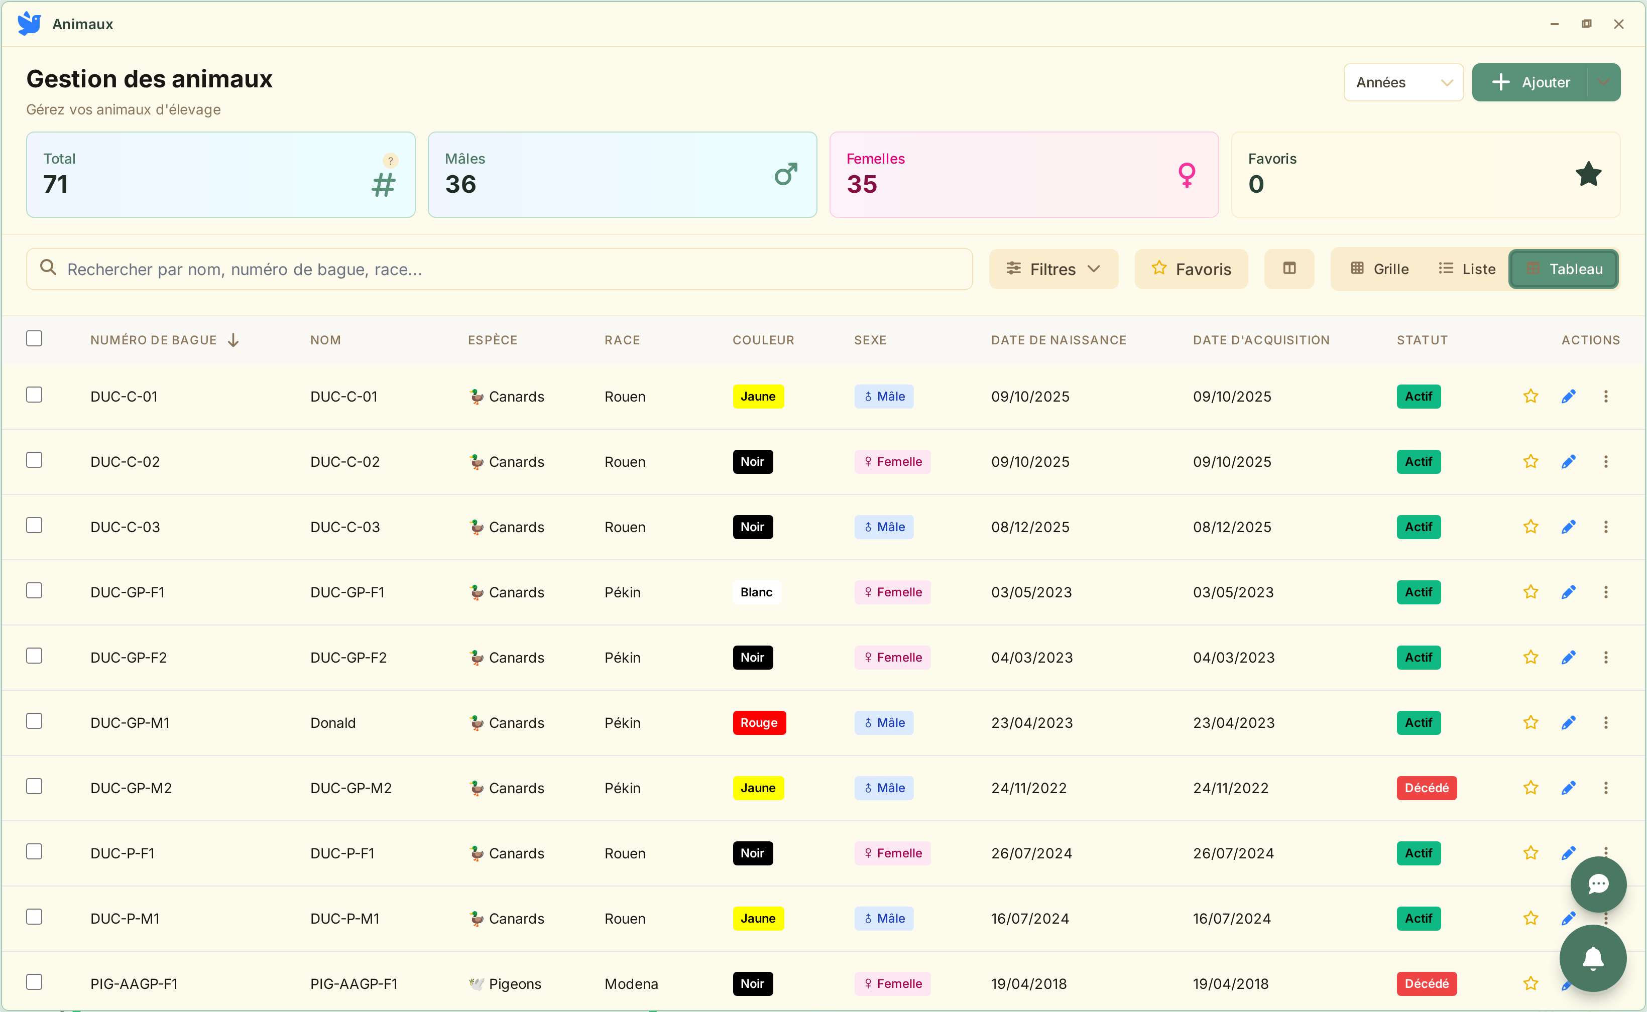
Task: Check the select-all header checkbox
Action: point(34,339)
